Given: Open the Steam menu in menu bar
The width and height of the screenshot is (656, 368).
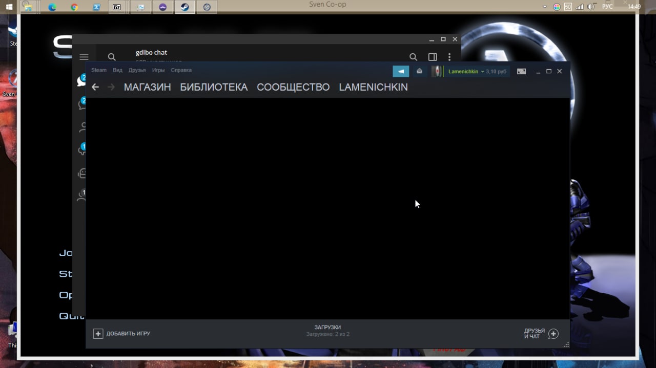Looking at the screenshot, I should click(99, 70).
